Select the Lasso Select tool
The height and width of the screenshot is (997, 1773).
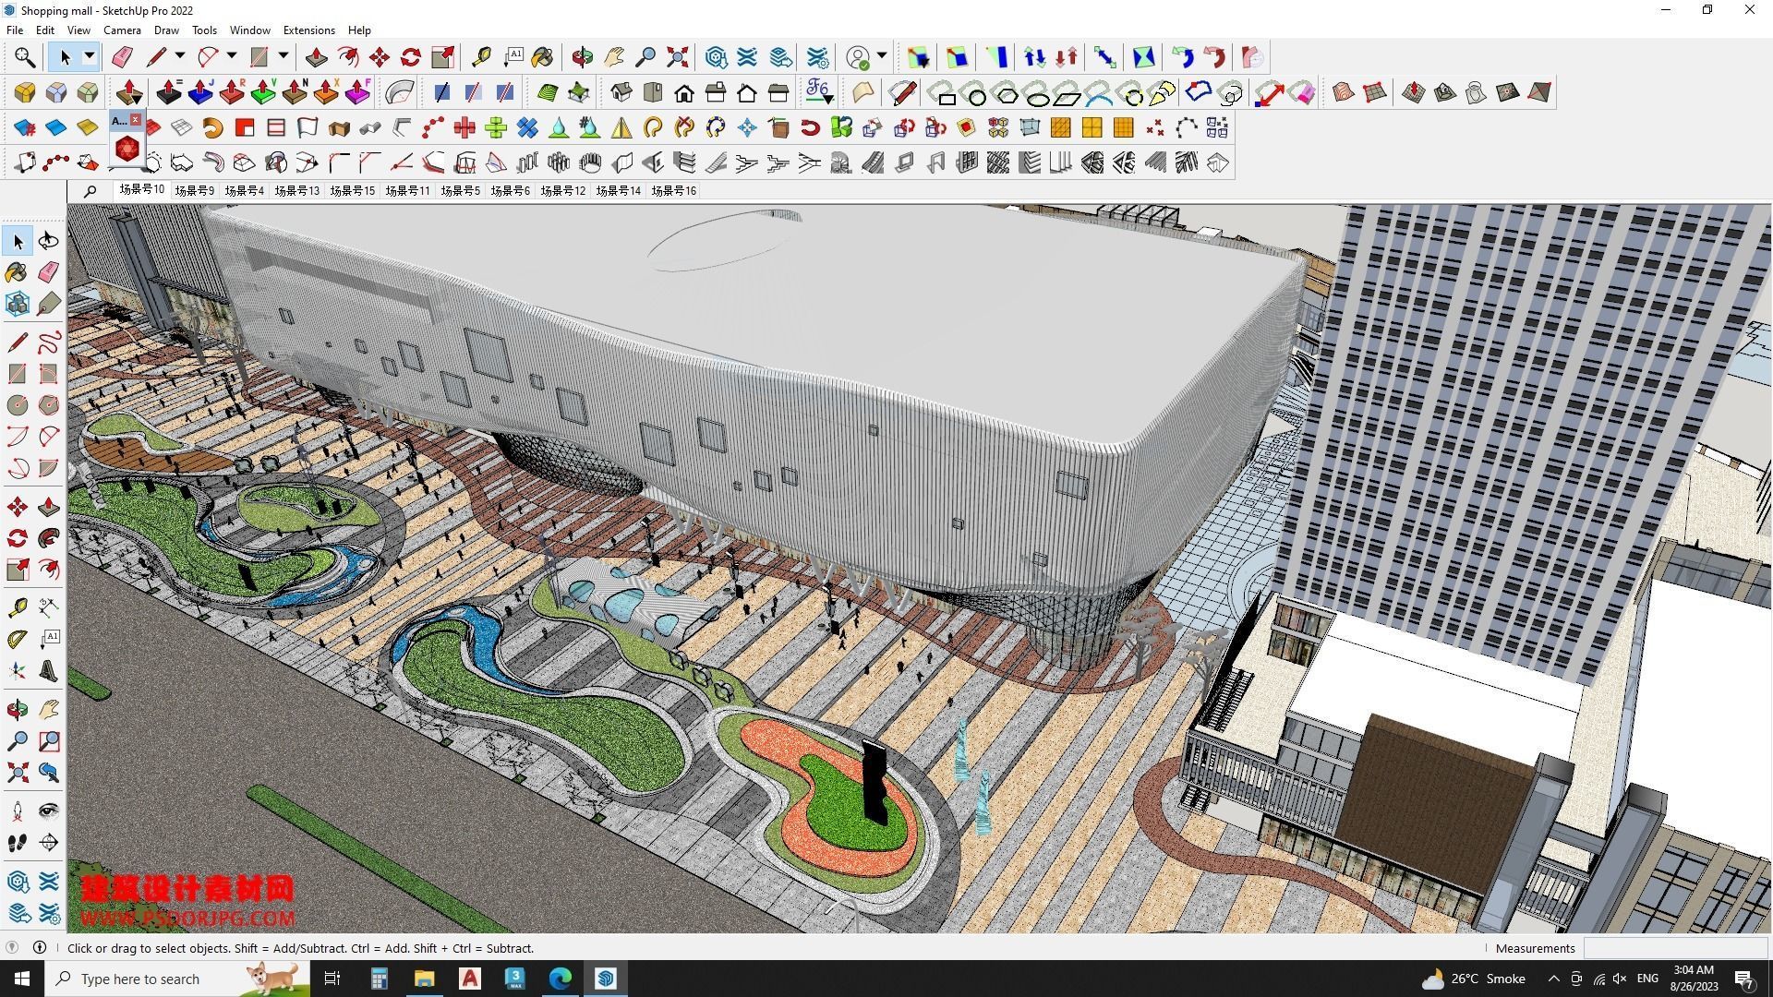click(49, 241)
